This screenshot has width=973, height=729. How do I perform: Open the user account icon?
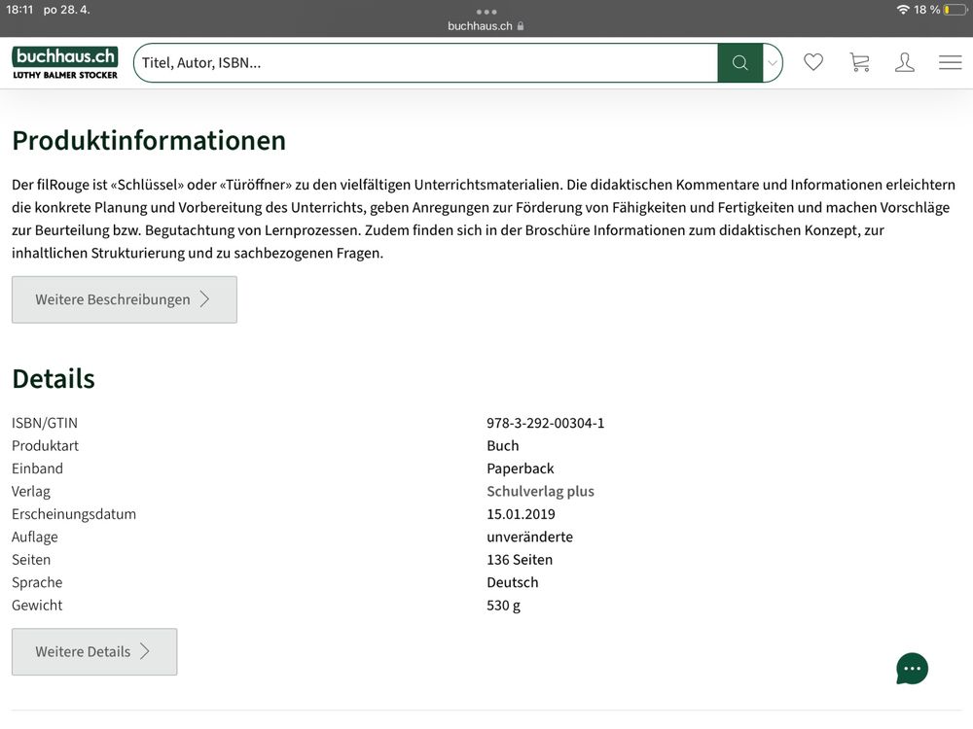click(x=904, y=62)
